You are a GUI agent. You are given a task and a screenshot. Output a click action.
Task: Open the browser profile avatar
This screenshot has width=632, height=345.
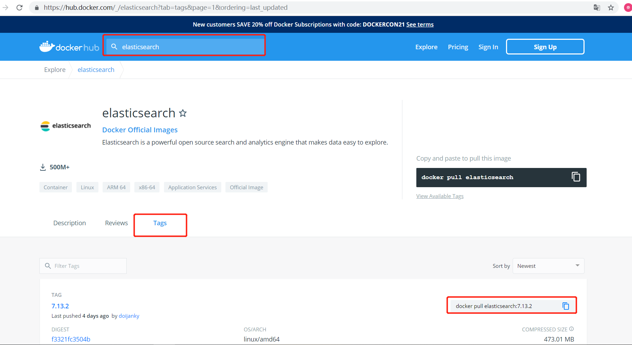coord(628,8)
